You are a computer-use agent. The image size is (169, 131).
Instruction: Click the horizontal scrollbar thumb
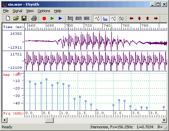pos(49,120)
